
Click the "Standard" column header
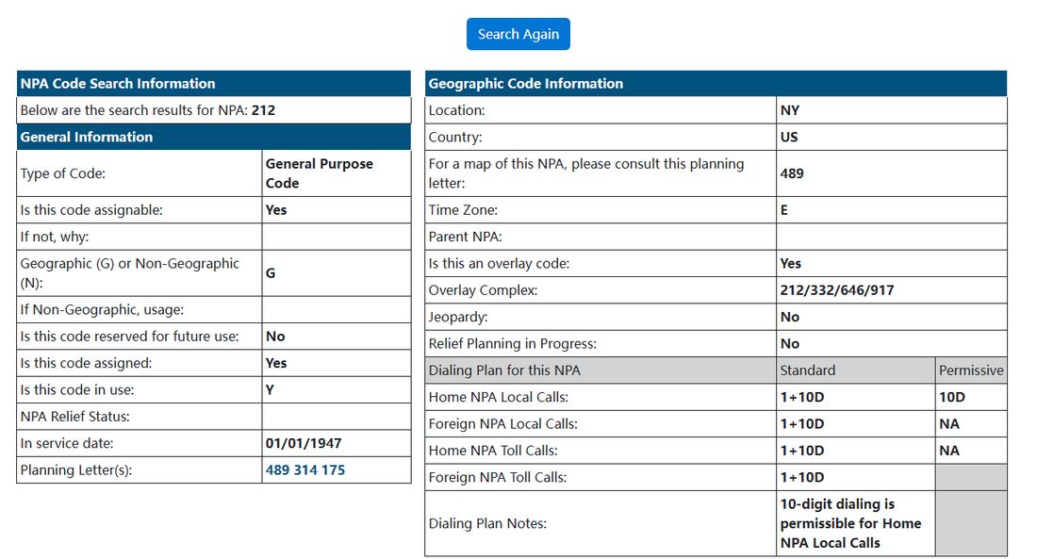pyautogui.click(x=808, y=370)
